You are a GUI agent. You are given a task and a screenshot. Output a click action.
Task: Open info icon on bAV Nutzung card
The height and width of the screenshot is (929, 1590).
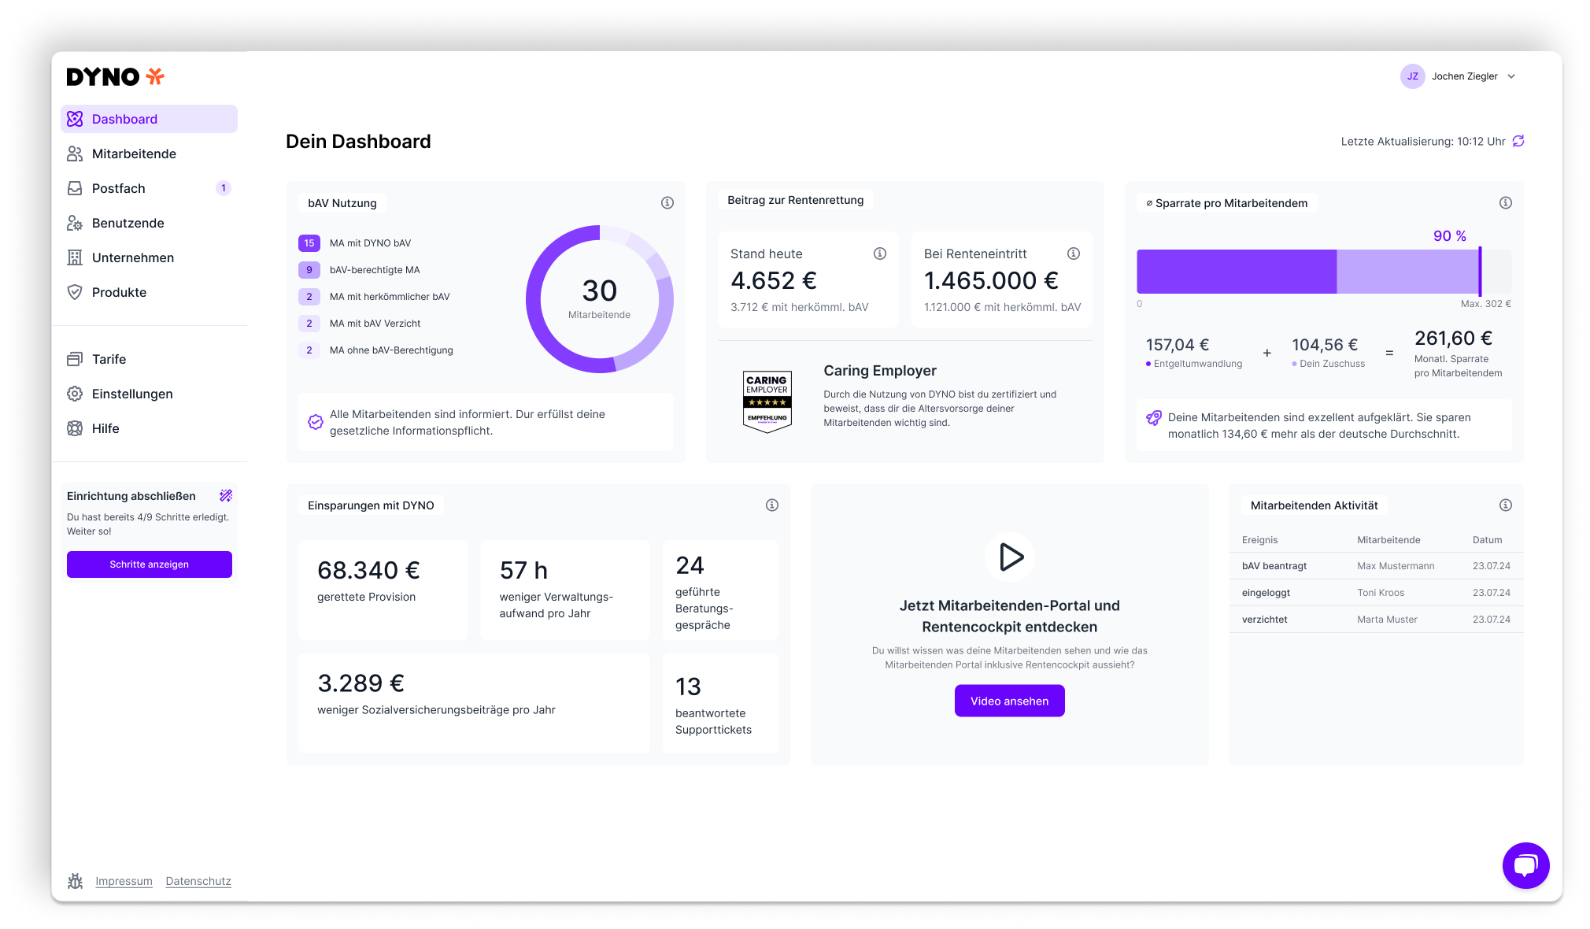coord(667,203)
